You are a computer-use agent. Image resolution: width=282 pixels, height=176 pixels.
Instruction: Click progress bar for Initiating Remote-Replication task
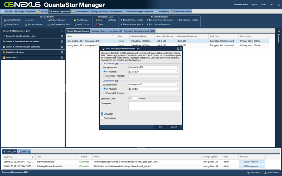coord(252,166)
